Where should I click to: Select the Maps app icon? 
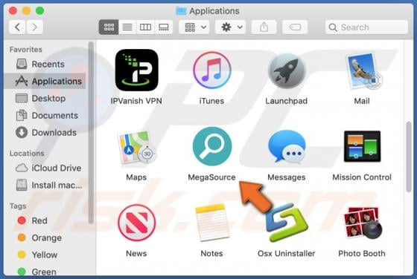pyautogui.click(x=137, y=148)
